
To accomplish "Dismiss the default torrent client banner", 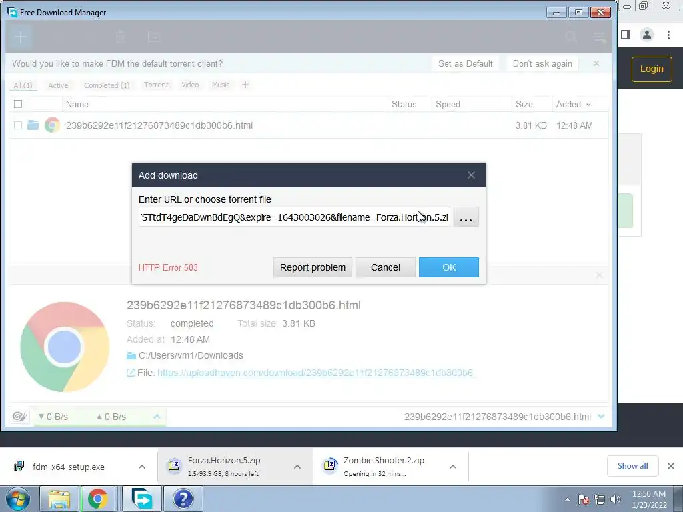I will click(x=596, y=63).
